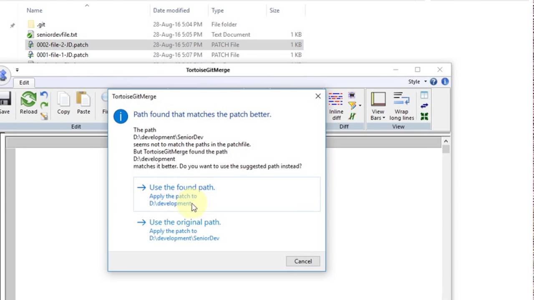
Task: Click the blue Undo arrow
Action: pos(44,95)
